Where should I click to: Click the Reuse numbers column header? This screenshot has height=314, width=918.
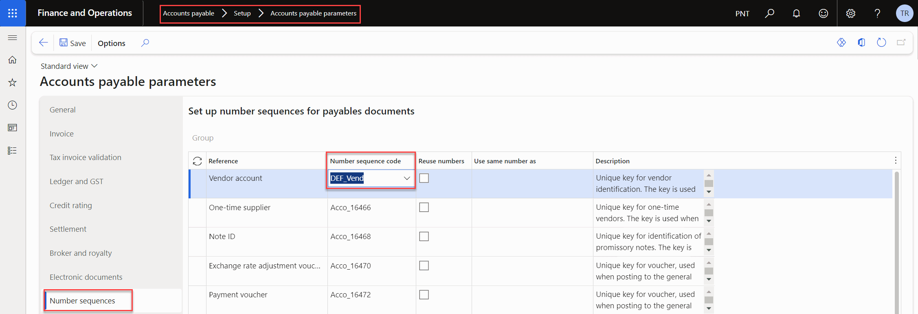pyautogui.click(x=441, y=161)
